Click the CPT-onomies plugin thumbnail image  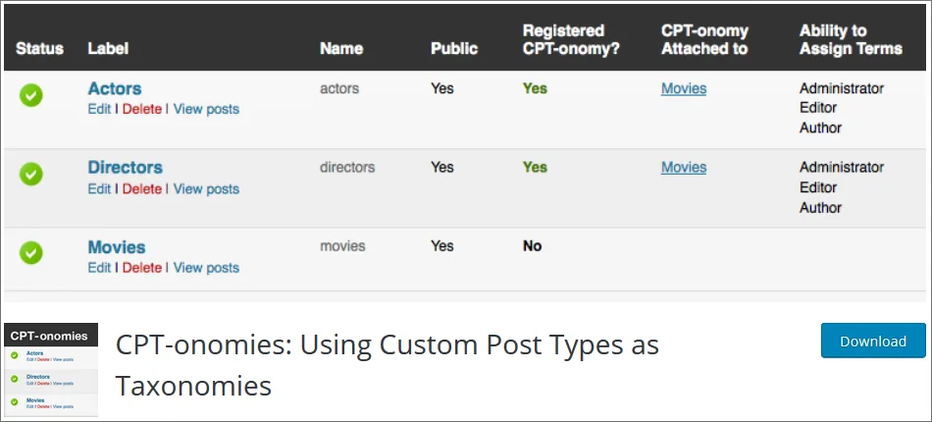(x=50, y=370)
